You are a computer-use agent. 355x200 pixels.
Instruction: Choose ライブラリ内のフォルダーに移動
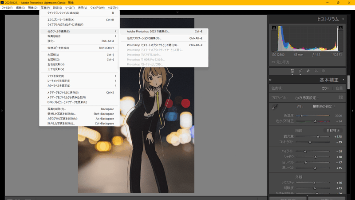tap(79, 24)
